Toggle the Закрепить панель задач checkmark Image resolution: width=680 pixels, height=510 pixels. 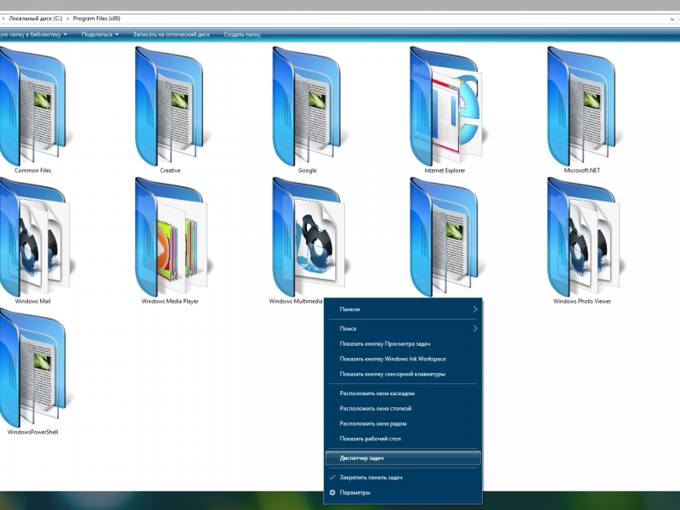click(332, 478)
